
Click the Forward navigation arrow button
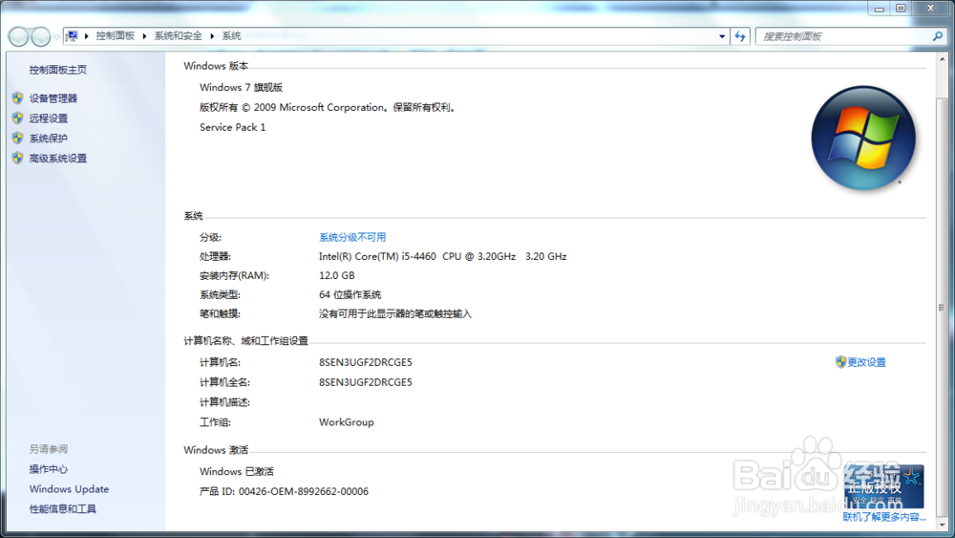(x=40, y=36)
